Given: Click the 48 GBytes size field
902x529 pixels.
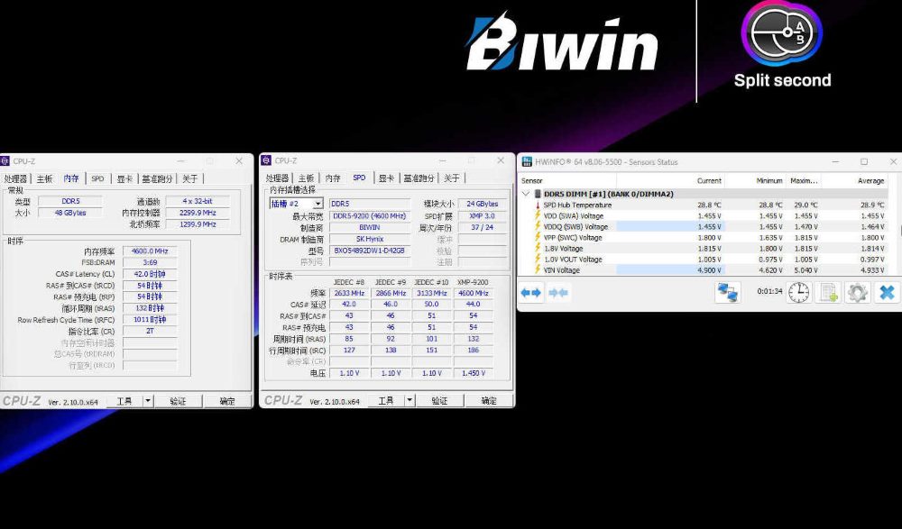Looking at the screenshot, I should 70,213.
